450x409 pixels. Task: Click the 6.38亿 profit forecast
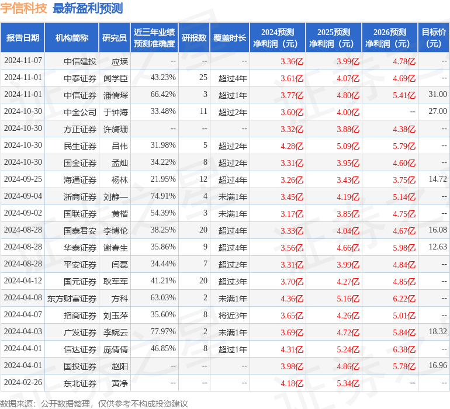[404, 349]
